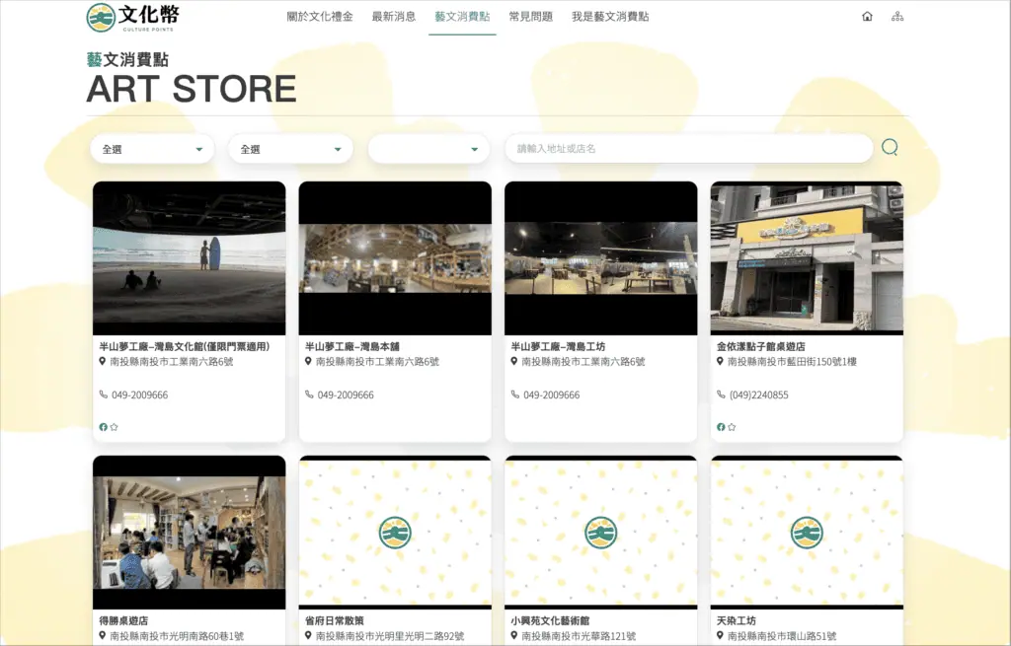Viewport: 1011px width, 646px height.
Task: Click location pin on 小興苑文化藝術館 card
Action: (x=513, y=636)
